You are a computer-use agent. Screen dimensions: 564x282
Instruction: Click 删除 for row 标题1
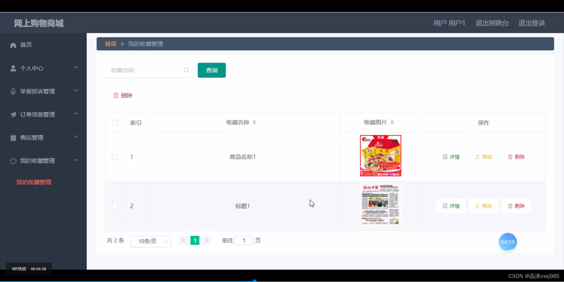point(516,206)
